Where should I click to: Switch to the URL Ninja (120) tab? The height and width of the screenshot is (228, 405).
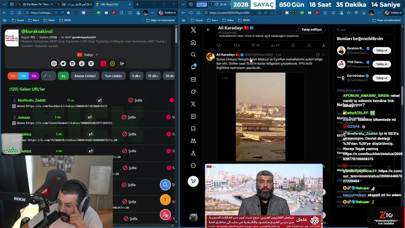(113, 4)
